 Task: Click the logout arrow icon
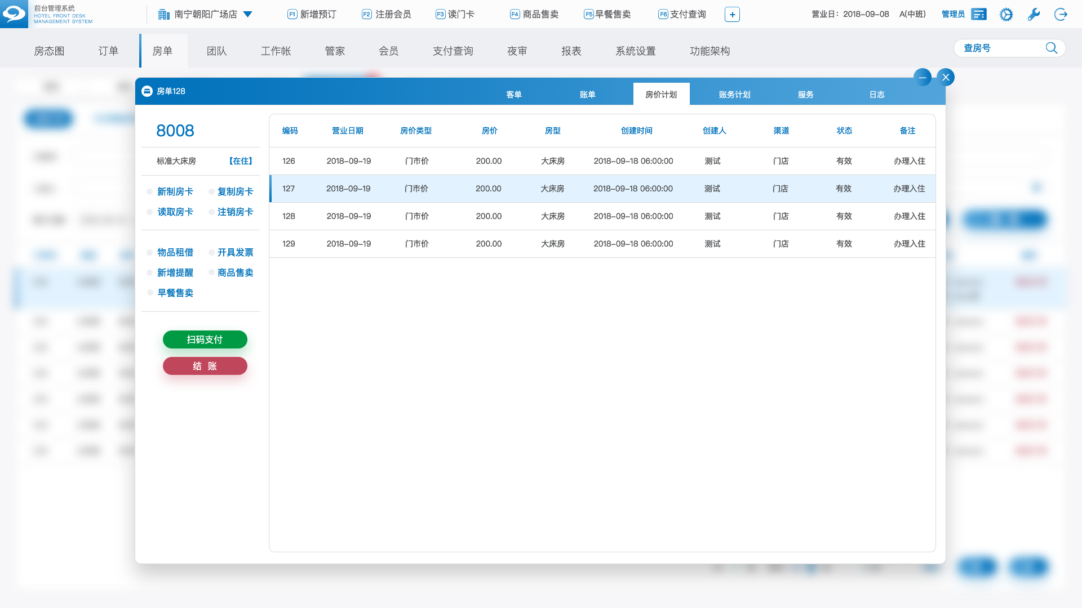[1061, 15]
